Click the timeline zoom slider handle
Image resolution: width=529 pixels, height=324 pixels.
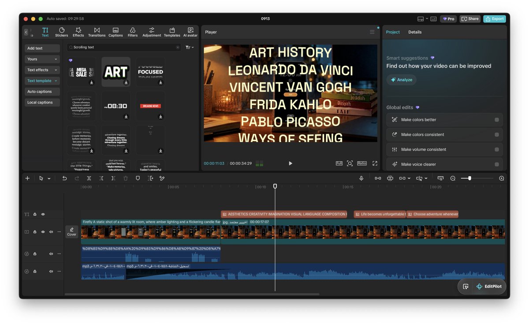469,178
